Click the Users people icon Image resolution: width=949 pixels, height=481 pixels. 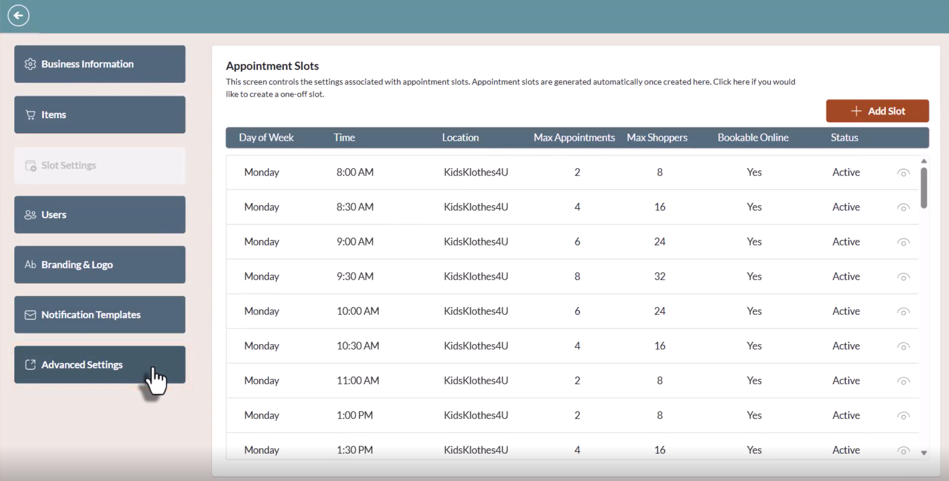point(30,215)
